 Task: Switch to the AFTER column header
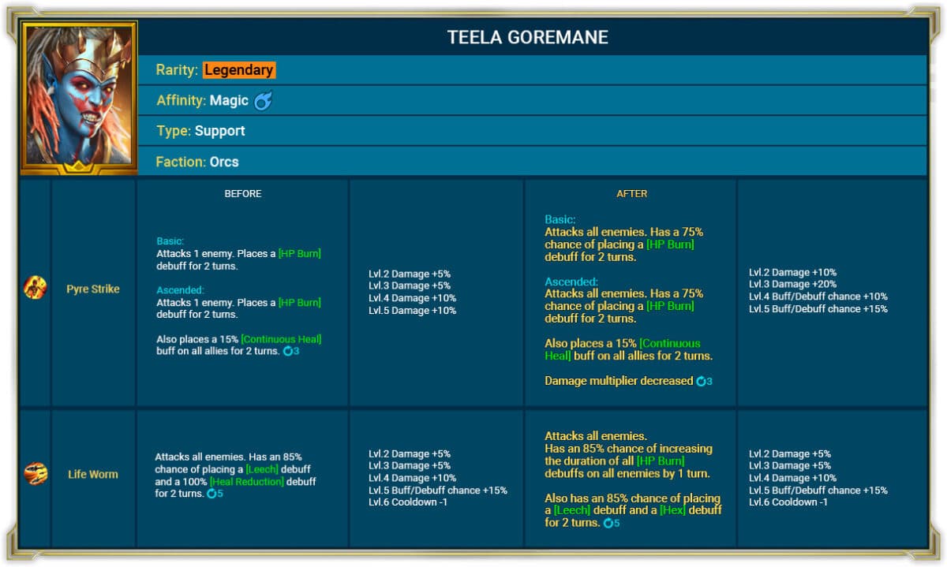click(631, 193)
